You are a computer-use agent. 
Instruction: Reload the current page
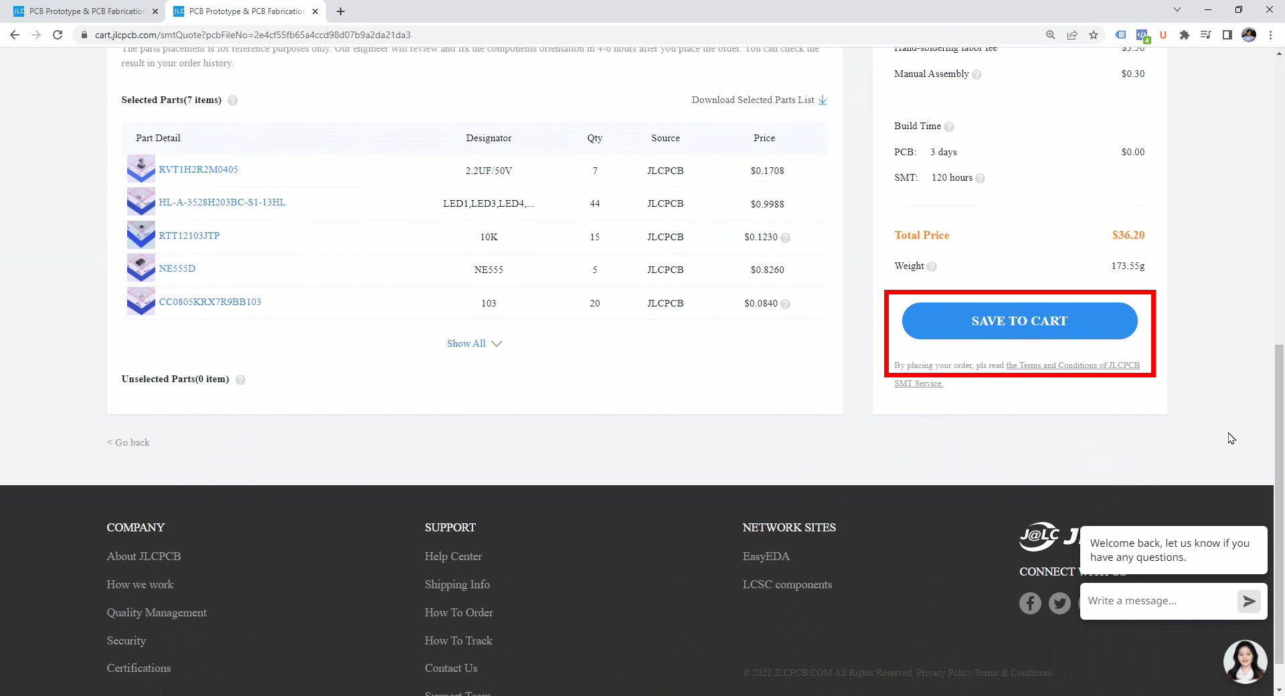tap(58, 35)
